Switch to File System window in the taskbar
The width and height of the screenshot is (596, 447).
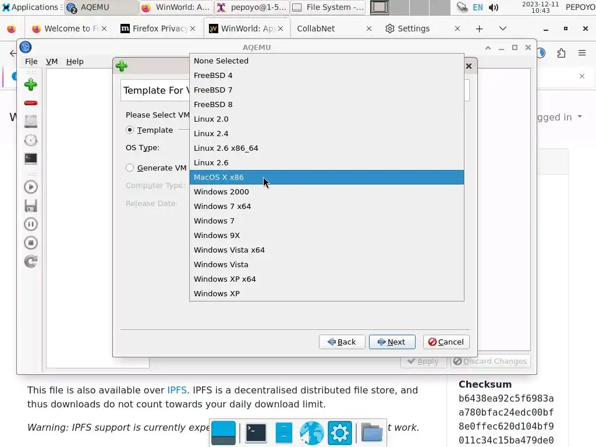pyautogui.click(x=328, y=7)
